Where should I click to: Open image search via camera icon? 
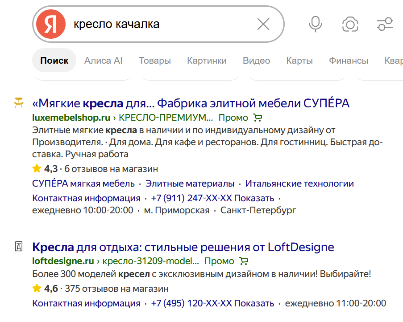[350, 24]
